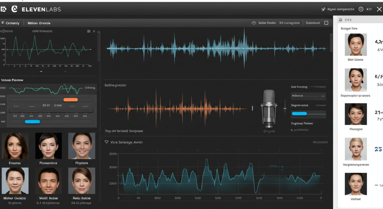
Task: Click the blue audio waveform track
Action: (217, 48)
